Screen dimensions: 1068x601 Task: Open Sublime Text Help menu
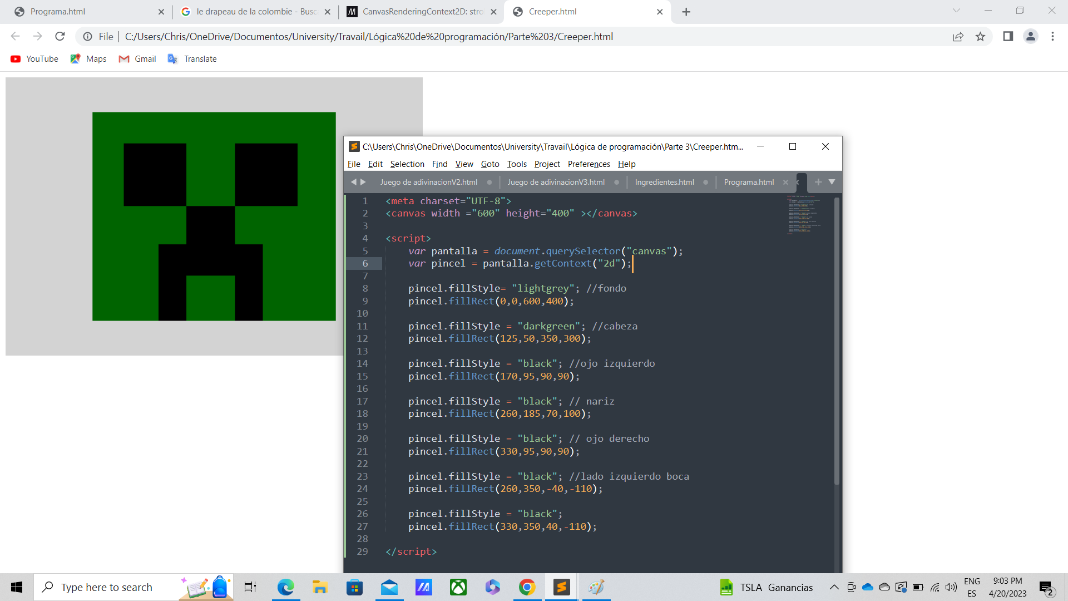point(627,164)
